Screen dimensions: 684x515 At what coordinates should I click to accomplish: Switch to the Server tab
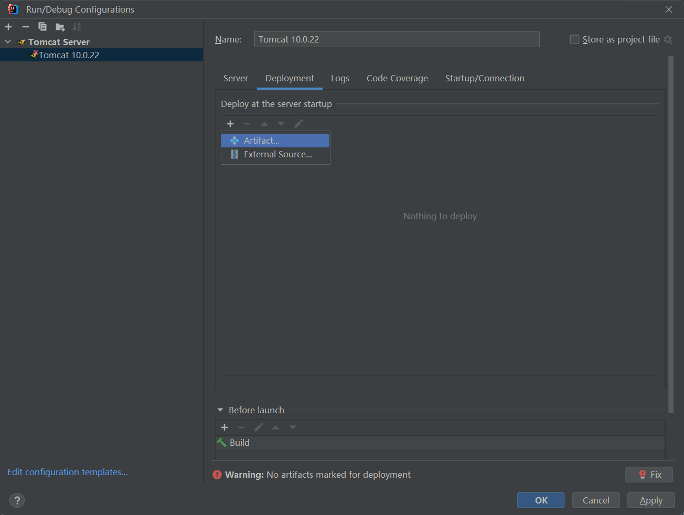click(x=236, y=78)
